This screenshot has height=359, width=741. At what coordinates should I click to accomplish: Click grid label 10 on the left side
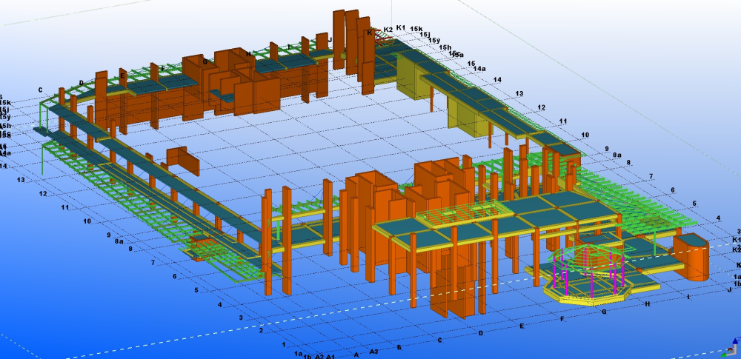coord(87,221)
